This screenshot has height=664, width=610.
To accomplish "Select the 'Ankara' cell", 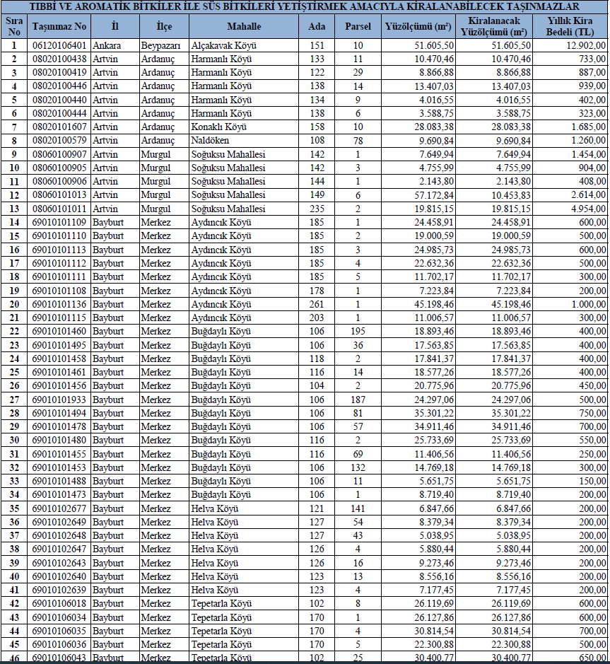I will (115, 45).
